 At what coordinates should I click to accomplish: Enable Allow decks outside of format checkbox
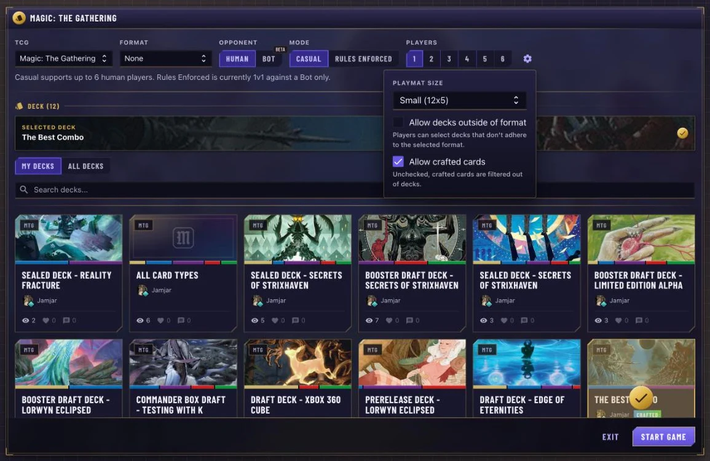pos(398,122)
